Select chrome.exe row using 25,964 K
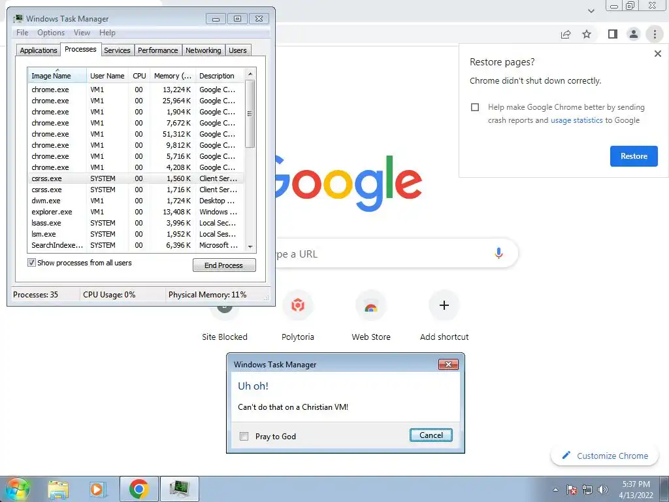The image size is (669, 502). (136, 101)
